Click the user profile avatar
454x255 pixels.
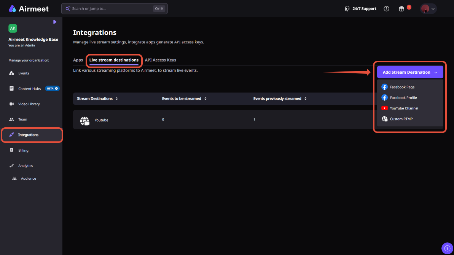425,9
